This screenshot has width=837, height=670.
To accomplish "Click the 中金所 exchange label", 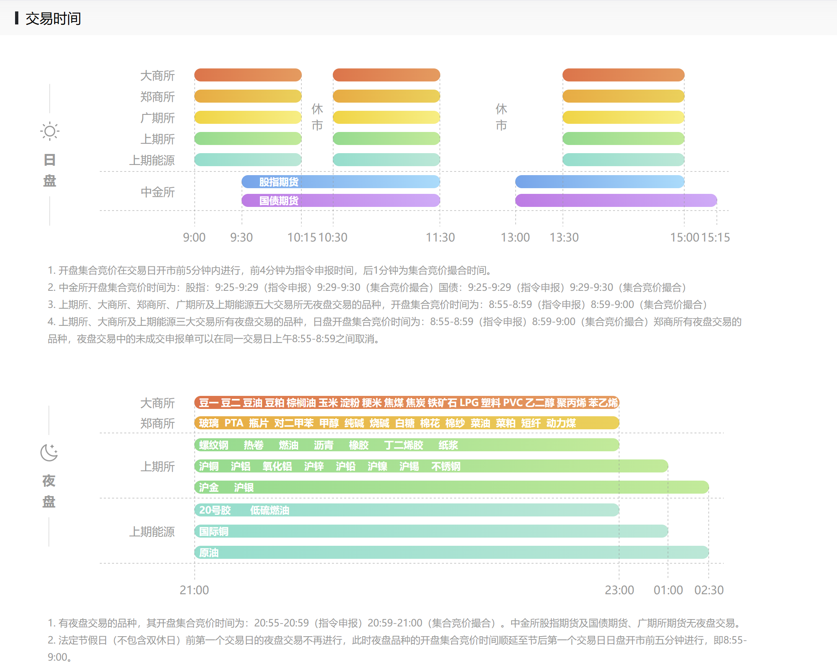I will (157, 192).
